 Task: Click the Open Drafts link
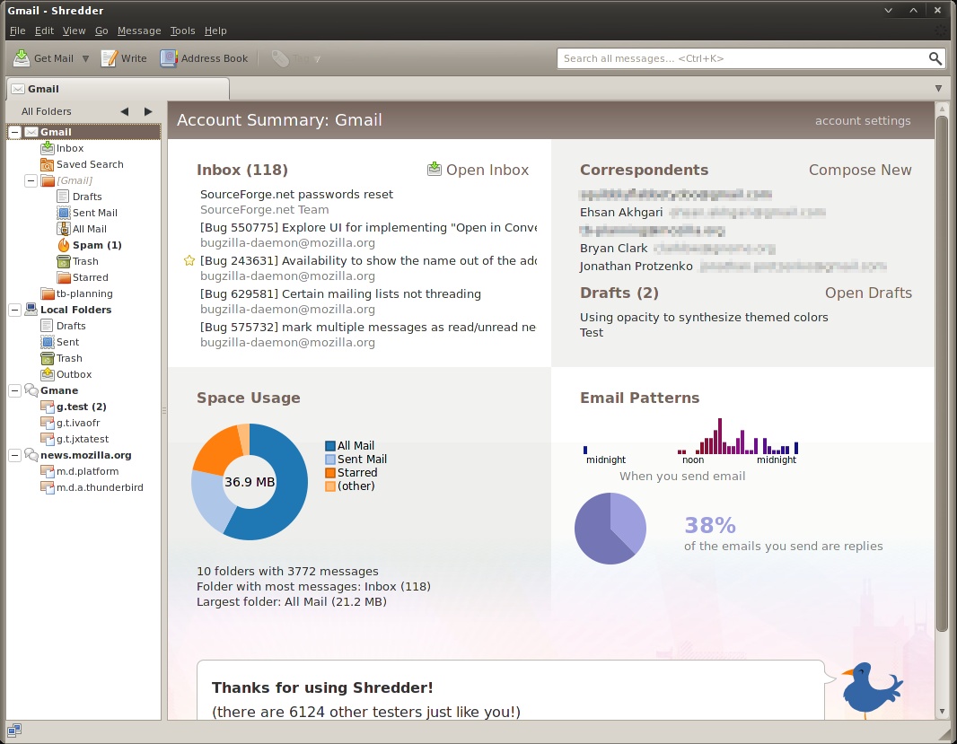[x=868, y=293]
